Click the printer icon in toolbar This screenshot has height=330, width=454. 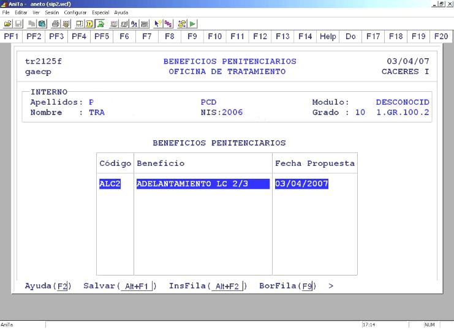56,23
